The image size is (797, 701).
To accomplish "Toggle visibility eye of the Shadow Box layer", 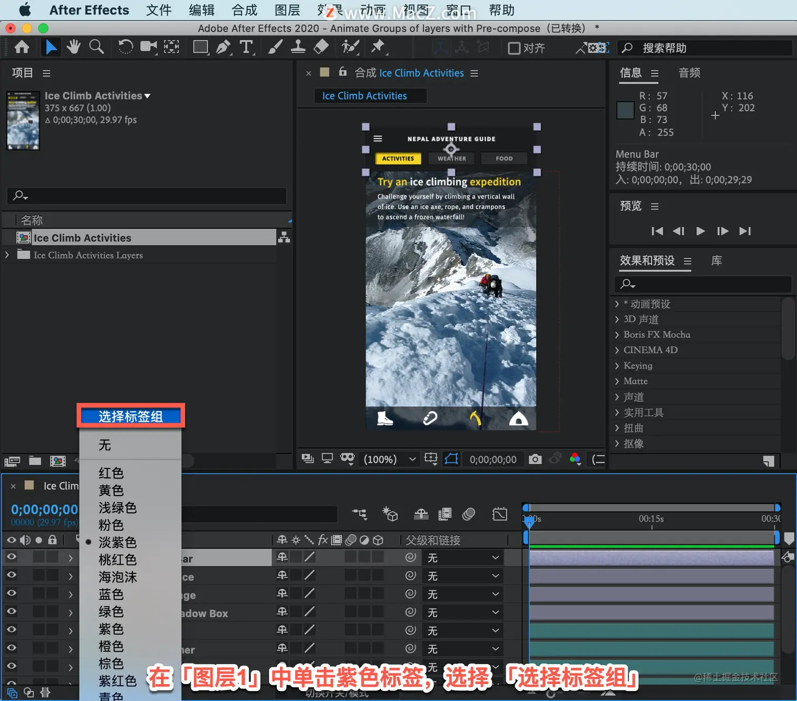I will click(x=11, y=612).
